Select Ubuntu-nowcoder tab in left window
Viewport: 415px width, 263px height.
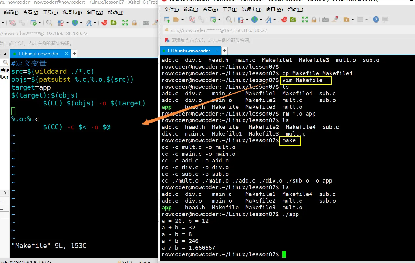click(40, 54)
